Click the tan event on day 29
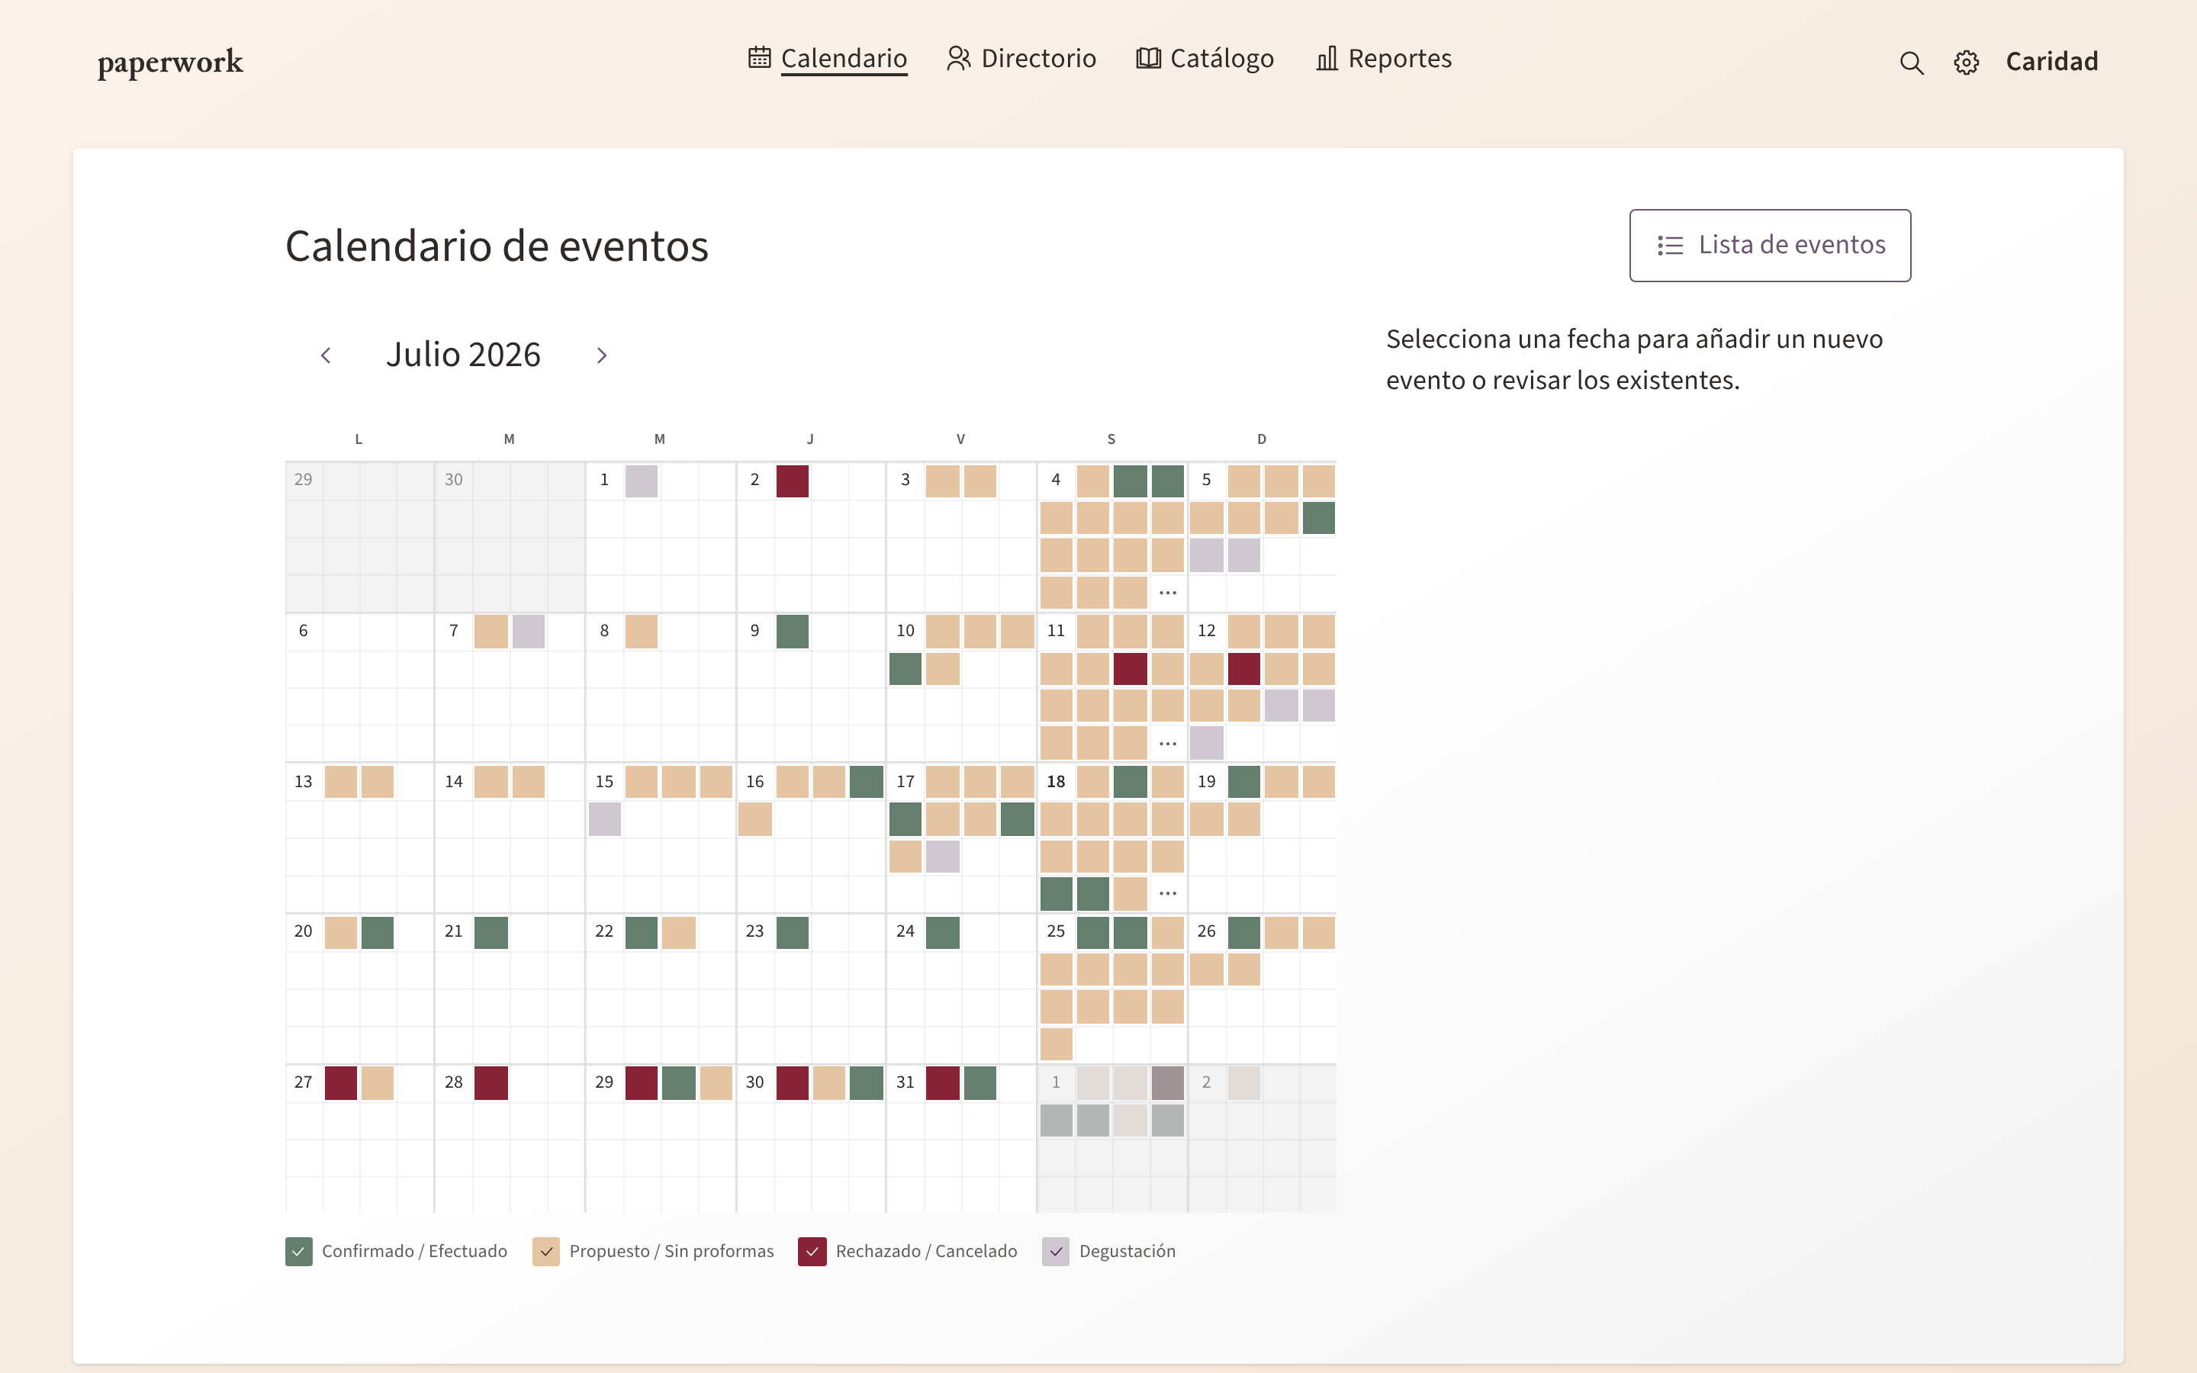 click(x=716, y=1083)
